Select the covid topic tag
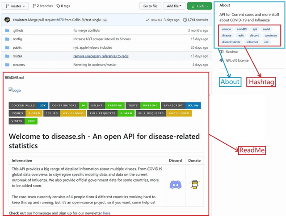The image size is (286, 216). point(266,29)
